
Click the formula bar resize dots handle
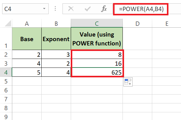pyautogui.click(x=55, y=9)
